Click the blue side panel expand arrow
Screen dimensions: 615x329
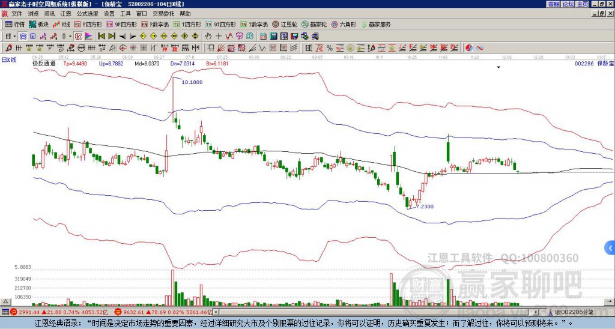tap(610, 248)
